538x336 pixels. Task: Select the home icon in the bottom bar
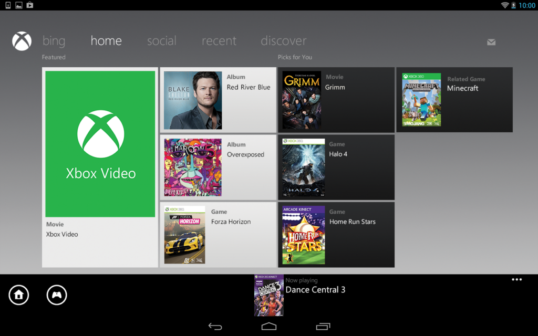click(19, 295)
